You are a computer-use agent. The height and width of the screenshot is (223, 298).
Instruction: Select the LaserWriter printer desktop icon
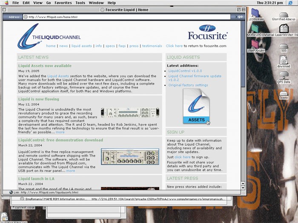pos(284,30)
